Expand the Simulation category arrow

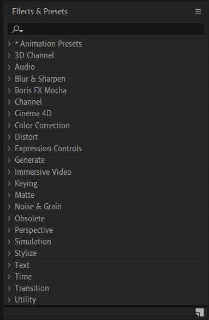click(9, 242)
